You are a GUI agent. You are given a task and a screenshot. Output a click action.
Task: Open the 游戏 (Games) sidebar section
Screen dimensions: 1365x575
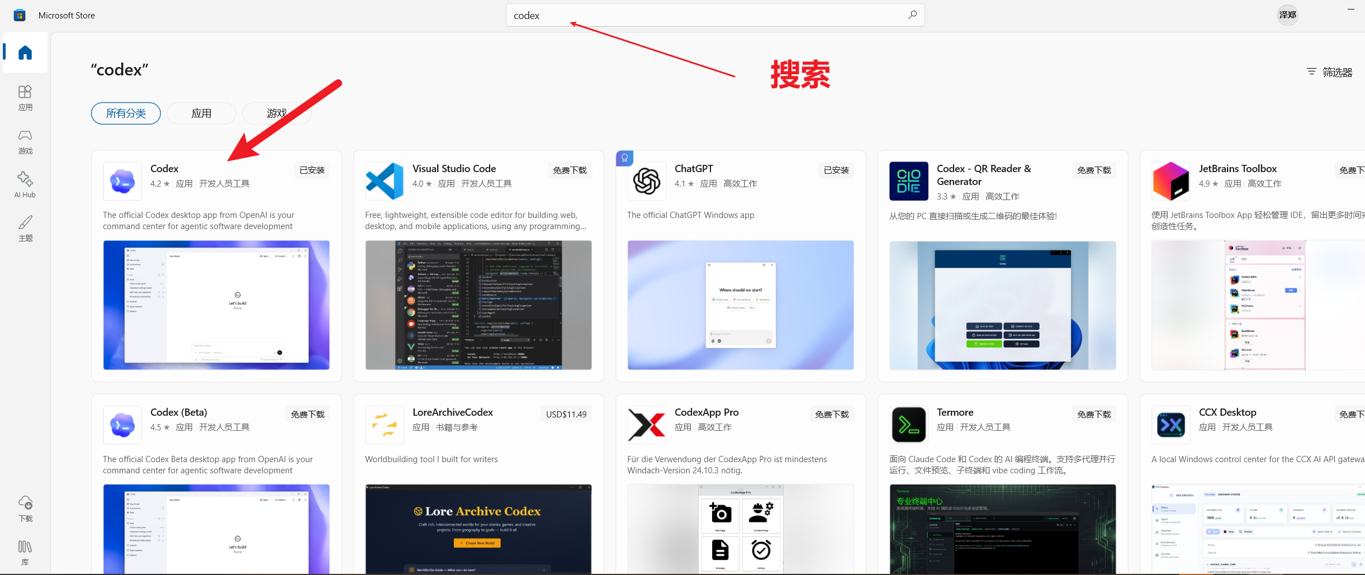coord(25,142)
